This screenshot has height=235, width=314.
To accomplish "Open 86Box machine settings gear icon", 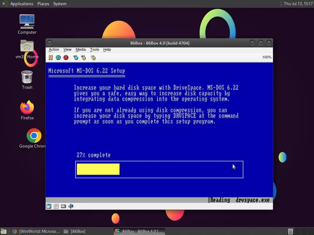I will (93, 58).
